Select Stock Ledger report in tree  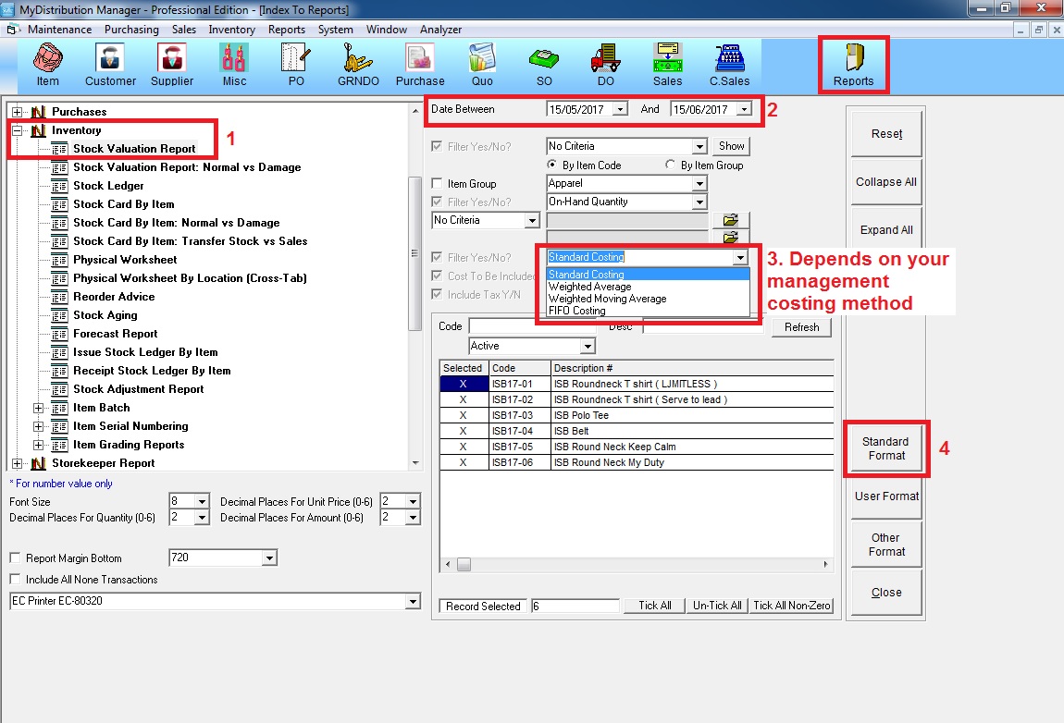(108, 186)
